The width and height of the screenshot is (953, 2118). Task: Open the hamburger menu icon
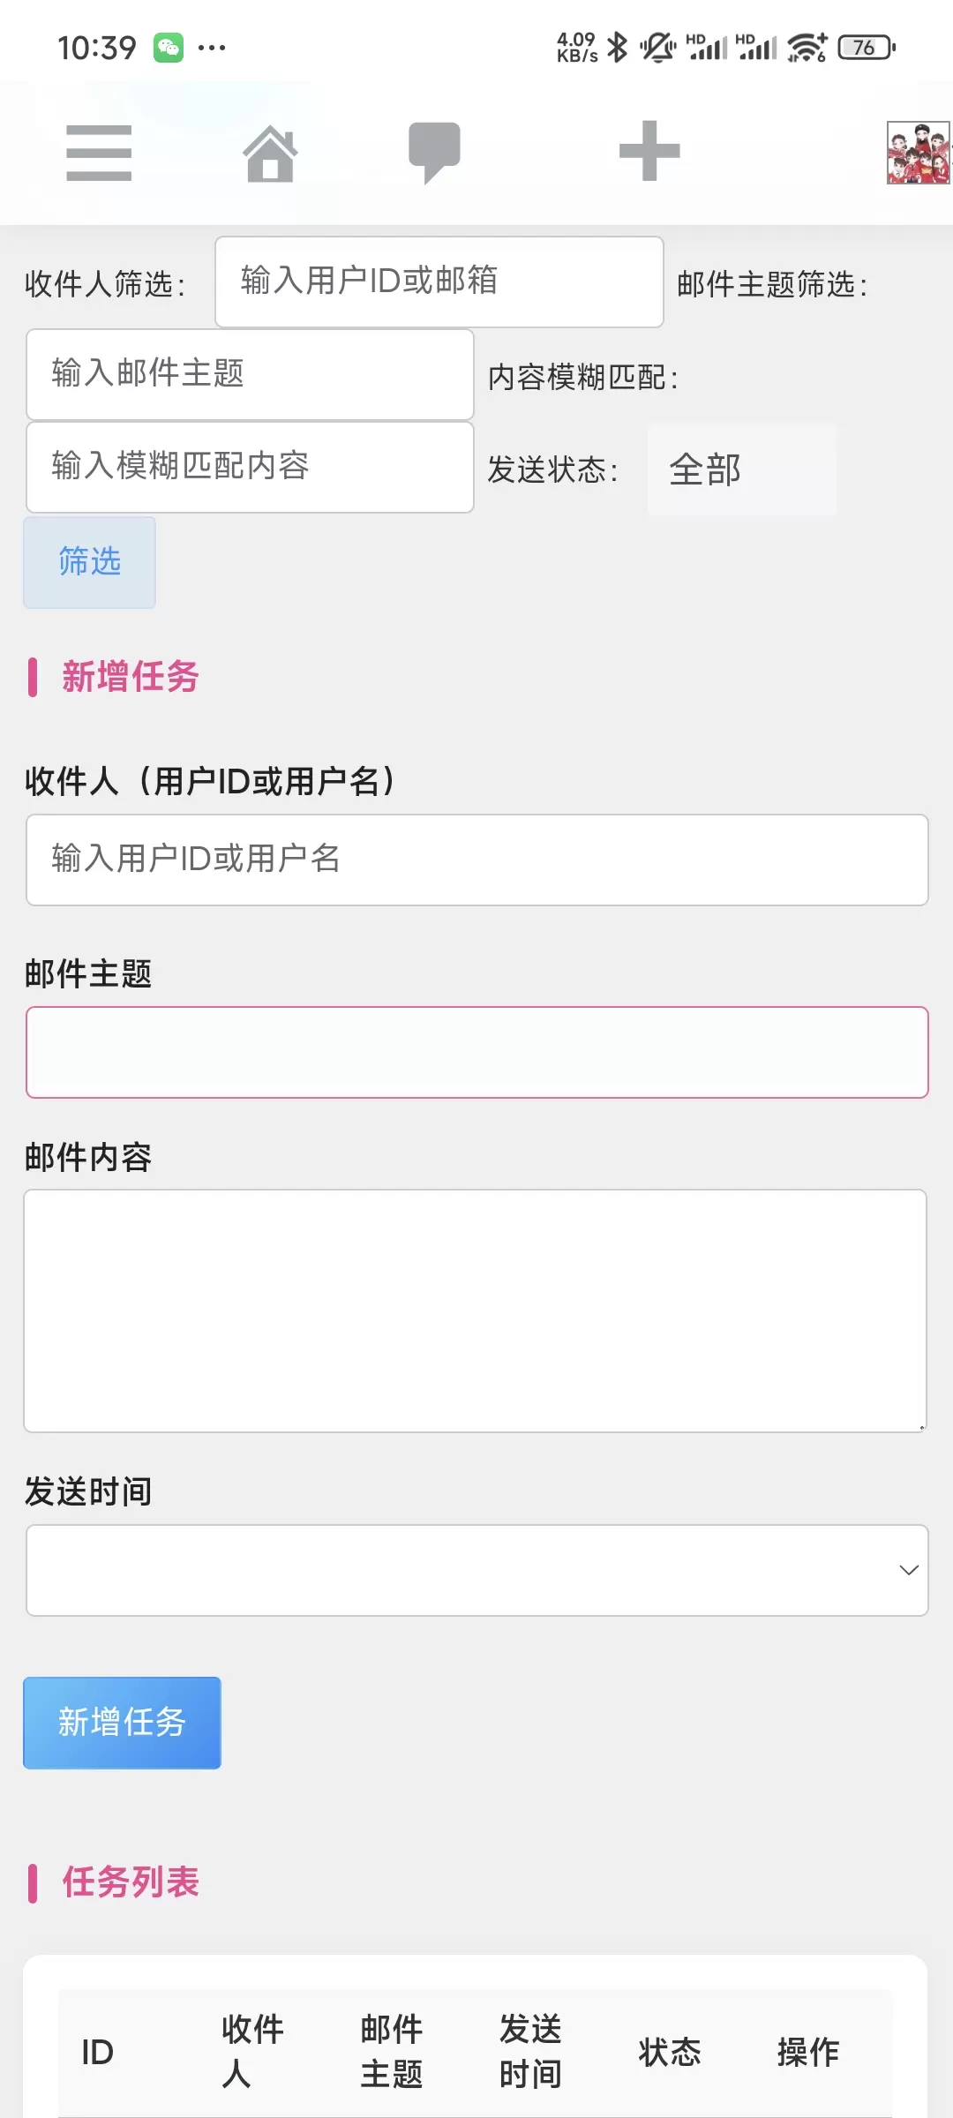[x=99, y=153]
